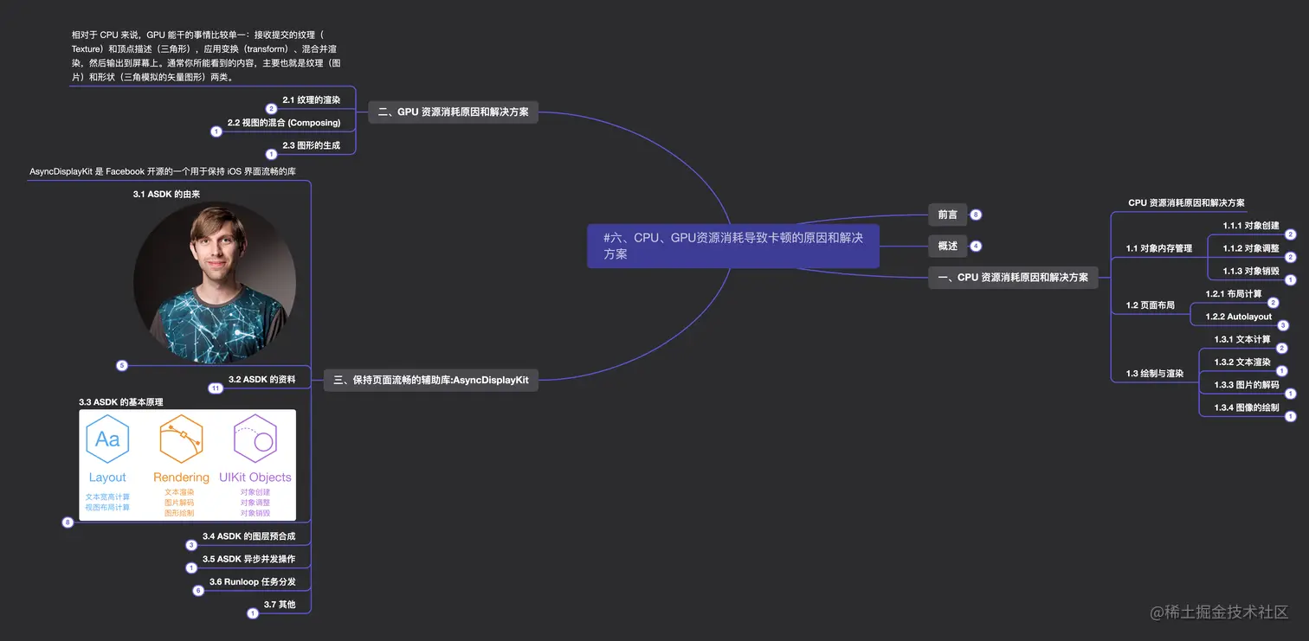Click the circular portrait photo under 3.1
The width and height of the screenshot is (1309, 641).
pyautogui.click(x=215, y=283)
